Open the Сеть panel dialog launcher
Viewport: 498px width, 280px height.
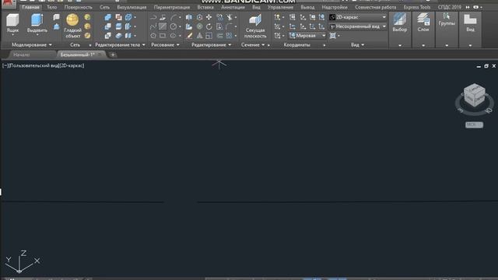[x=90, y=45]
